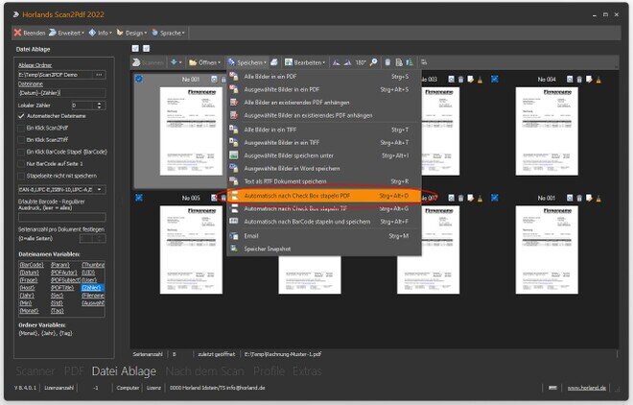Click the note tag icon of page No 004
Image resolution: width=633 pixels, height=405 pixels.
click(589, 79)
